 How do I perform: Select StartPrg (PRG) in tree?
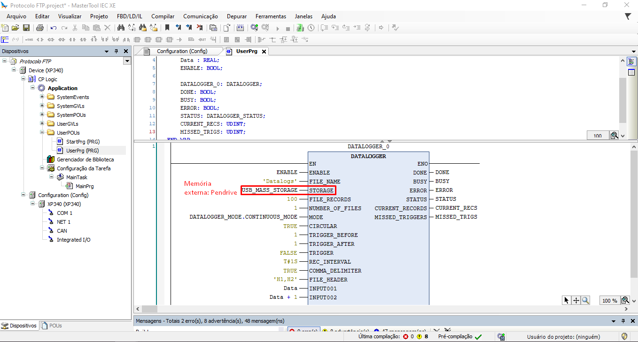pyautogui.click(x=83, y=142)
